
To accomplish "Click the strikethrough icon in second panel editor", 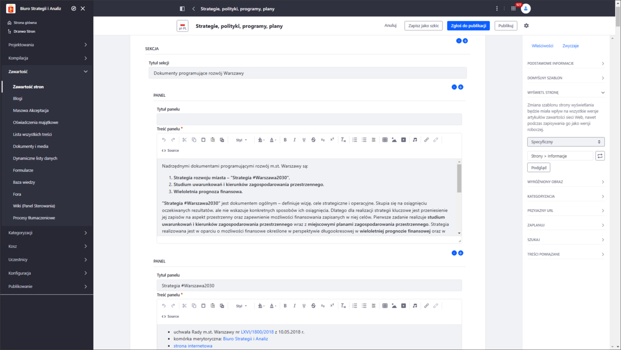I will coord(313,306).
